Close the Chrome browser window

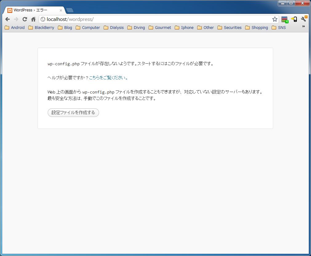tap(302, 3)
